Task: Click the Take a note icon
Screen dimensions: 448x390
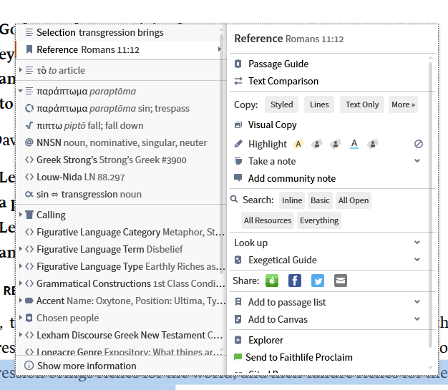Action: [x=238, y=161]
